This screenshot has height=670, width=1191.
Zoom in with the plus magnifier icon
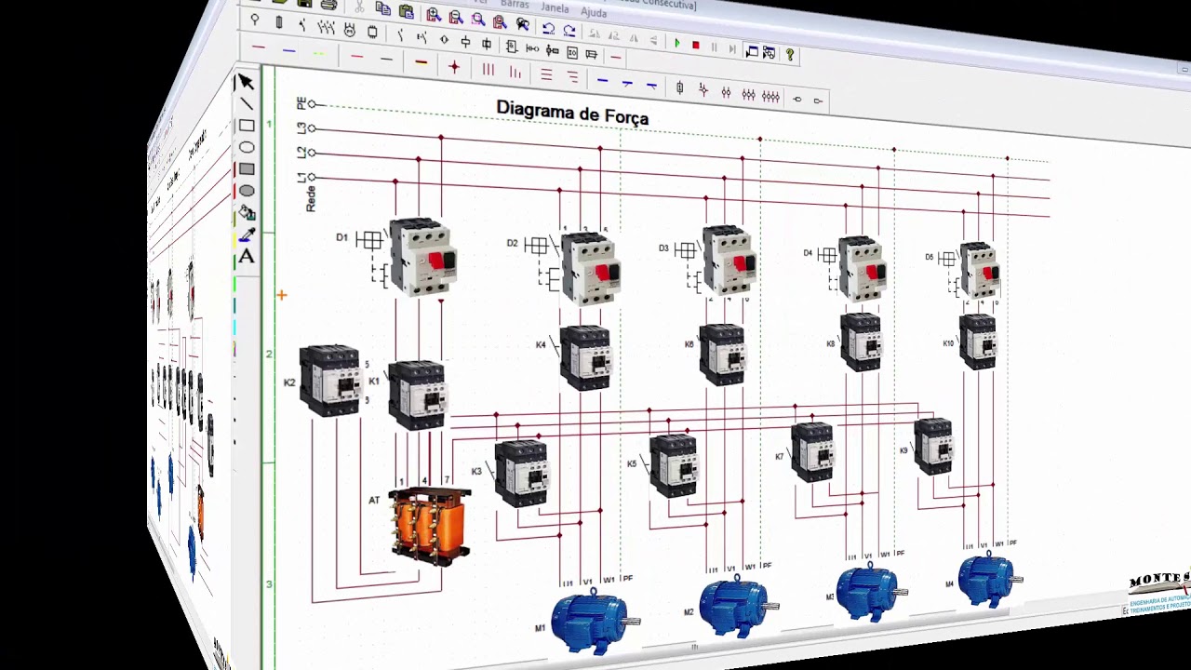(434, 15)
